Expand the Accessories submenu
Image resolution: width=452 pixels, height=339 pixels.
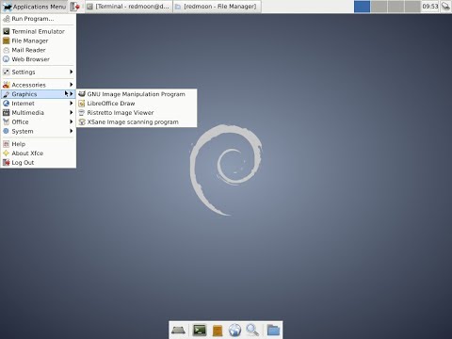tap(39, 85)
